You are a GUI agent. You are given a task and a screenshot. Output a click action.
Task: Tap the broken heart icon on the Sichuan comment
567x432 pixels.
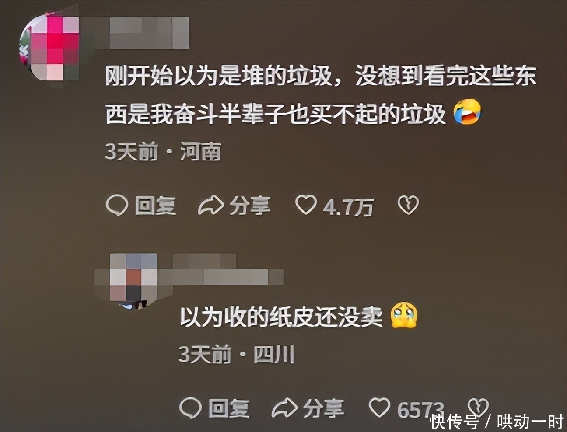478,408
